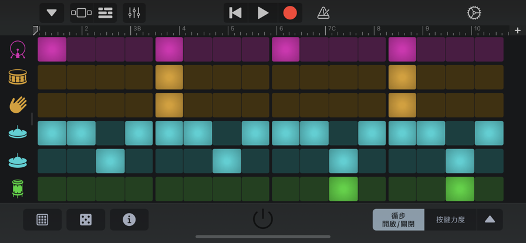Toggle the metronome icon

click(323, 13)
